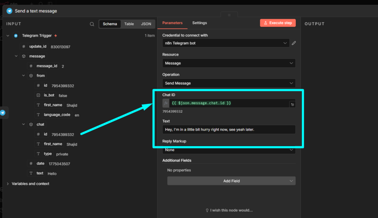Open the Settings tab
The image size is (378, 218).
point(199,23)
